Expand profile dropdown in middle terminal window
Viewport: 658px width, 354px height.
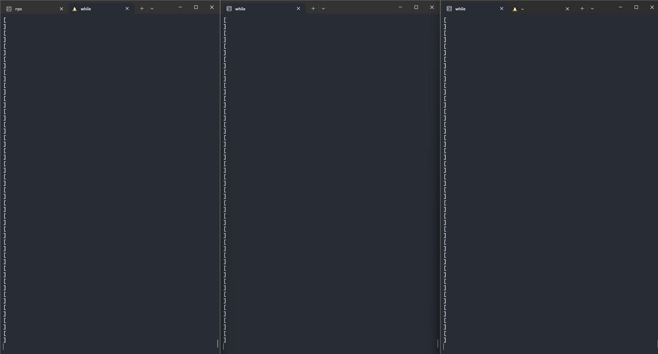(x=323, y=9)
